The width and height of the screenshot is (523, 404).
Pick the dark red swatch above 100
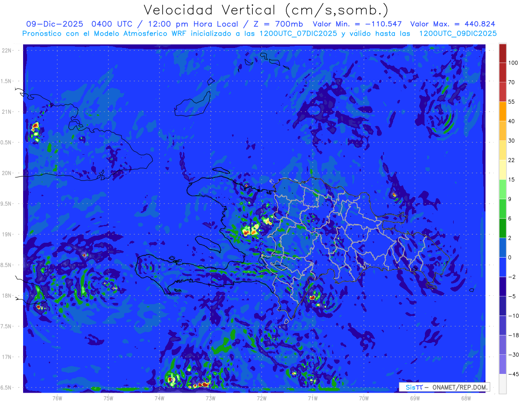click(x=503, y=53)
